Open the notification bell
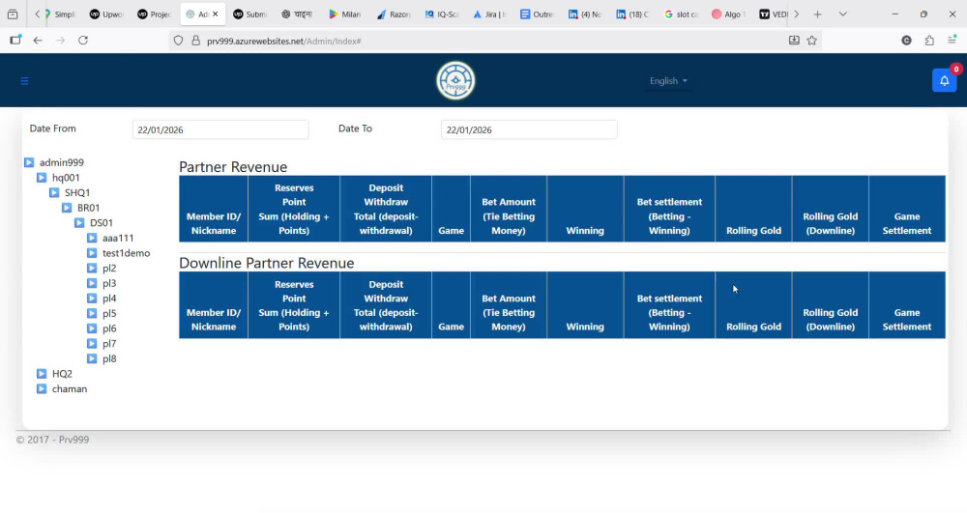Screen dimensions: 967x513 (x=944, y=81)
